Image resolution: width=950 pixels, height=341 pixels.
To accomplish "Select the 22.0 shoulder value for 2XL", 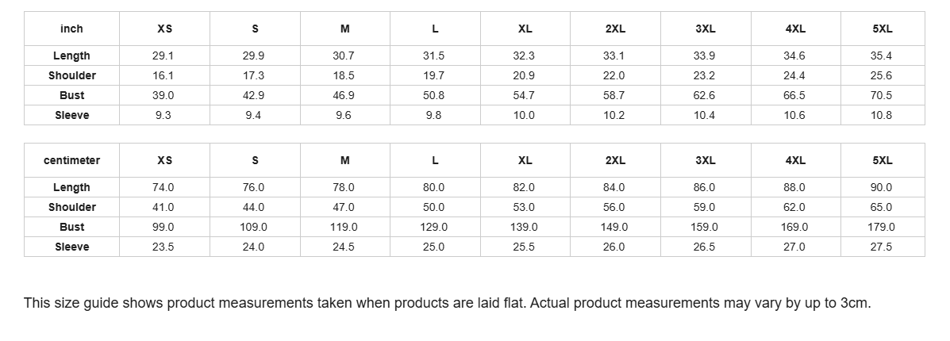I will click(614, 75).
